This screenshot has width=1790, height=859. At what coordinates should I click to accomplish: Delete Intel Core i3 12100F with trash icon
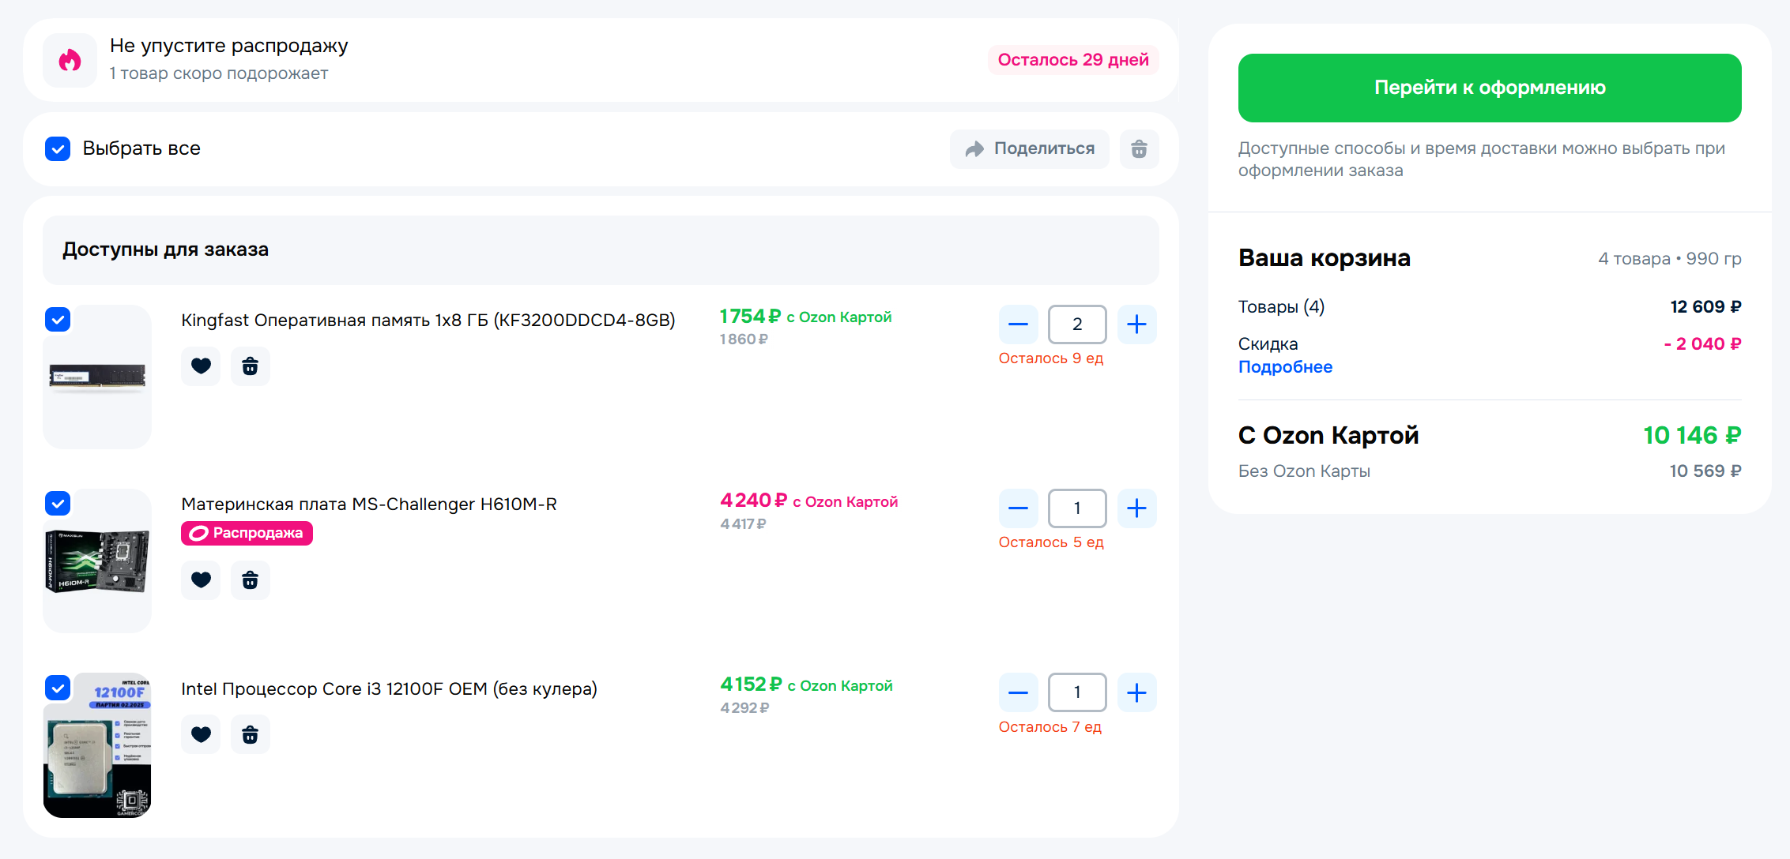250,734
